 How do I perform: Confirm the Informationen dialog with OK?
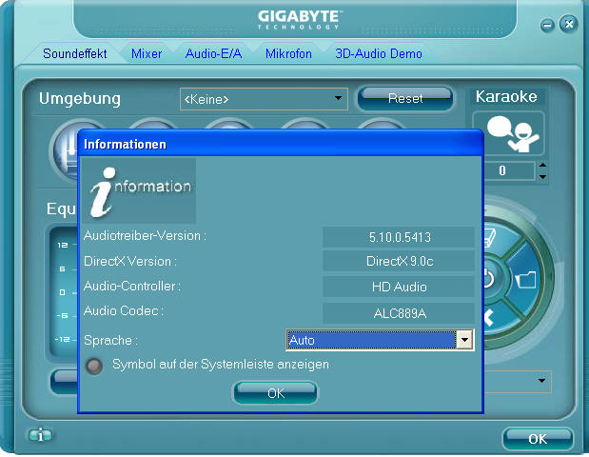pyautogui.click(x=275, y=393)
